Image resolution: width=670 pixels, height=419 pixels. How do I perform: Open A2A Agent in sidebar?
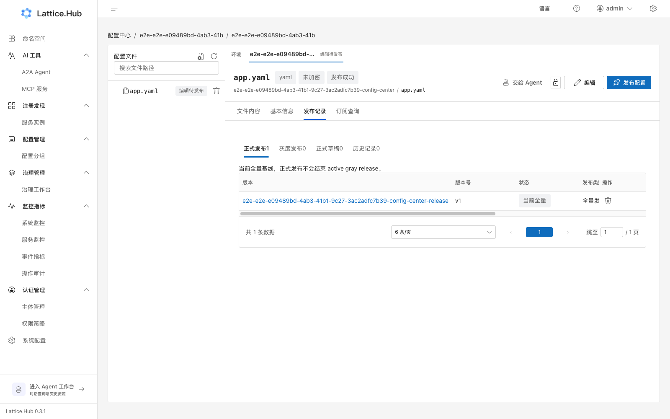pyautogui.click(x=36, y=72)
